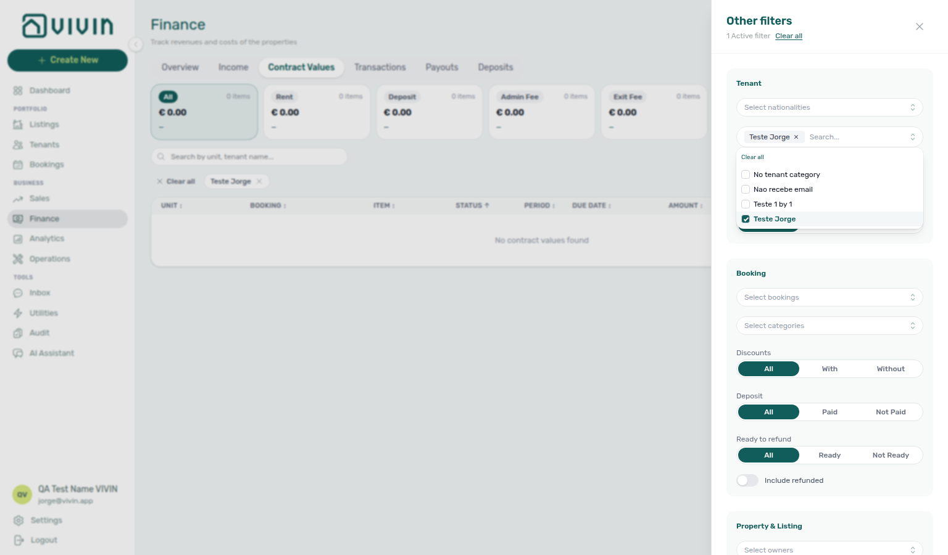The width and height of the screenshot is (948, 555).
Task: Select All under Ready to refund
Action: pos(768,455)
